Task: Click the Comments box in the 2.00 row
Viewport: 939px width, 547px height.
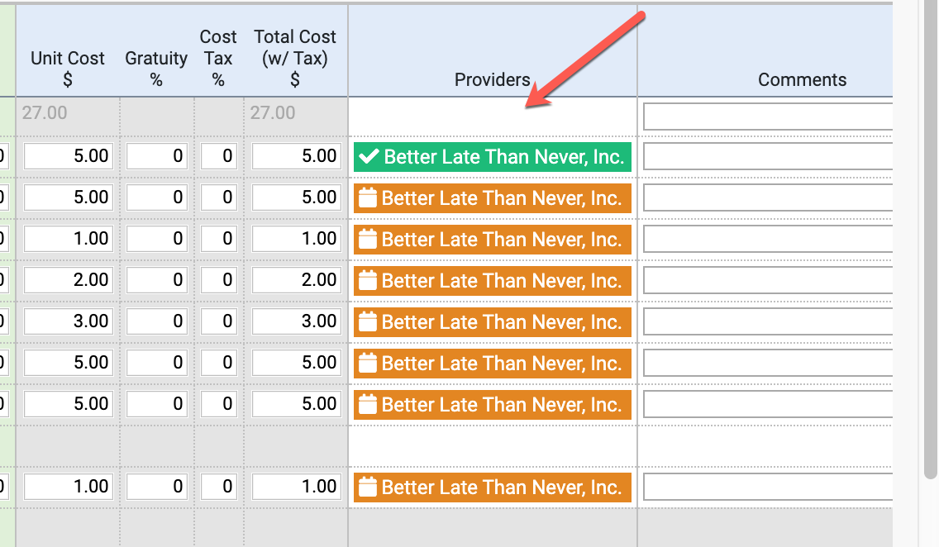Action: pyautogui.click(x=768, y=280)
